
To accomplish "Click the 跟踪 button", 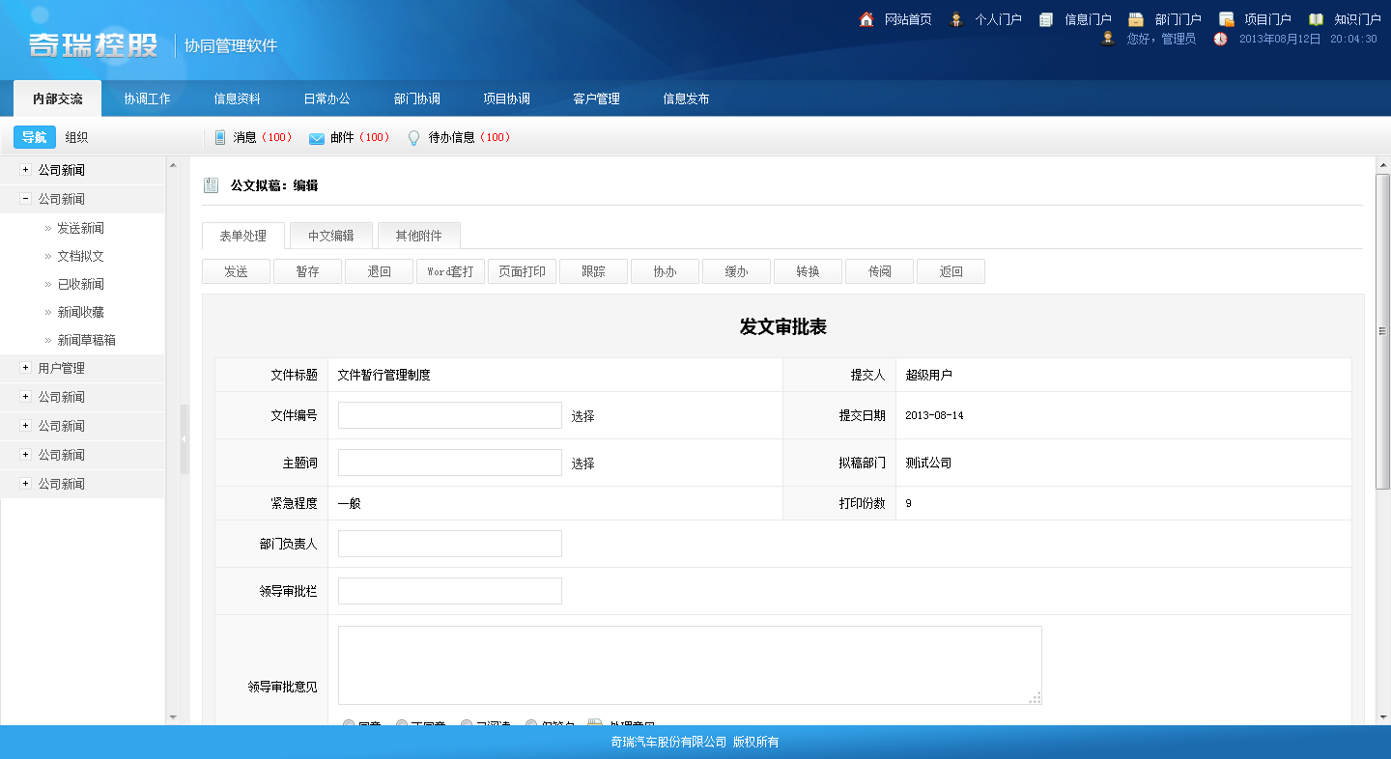I will tap(594, 271).
